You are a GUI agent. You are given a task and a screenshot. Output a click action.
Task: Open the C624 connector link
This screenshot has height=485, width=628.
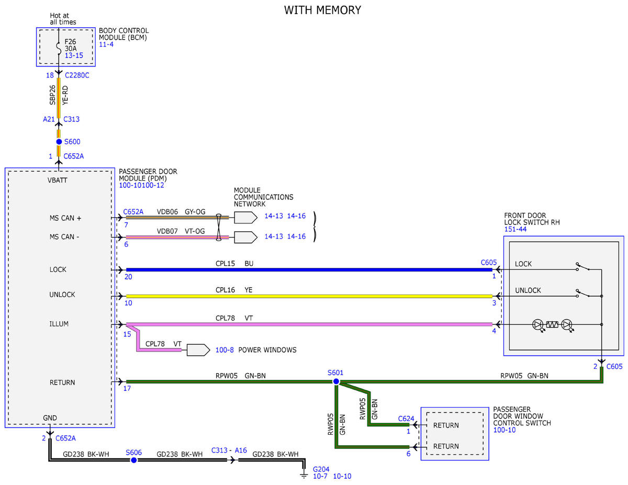(x=406, y=419)
